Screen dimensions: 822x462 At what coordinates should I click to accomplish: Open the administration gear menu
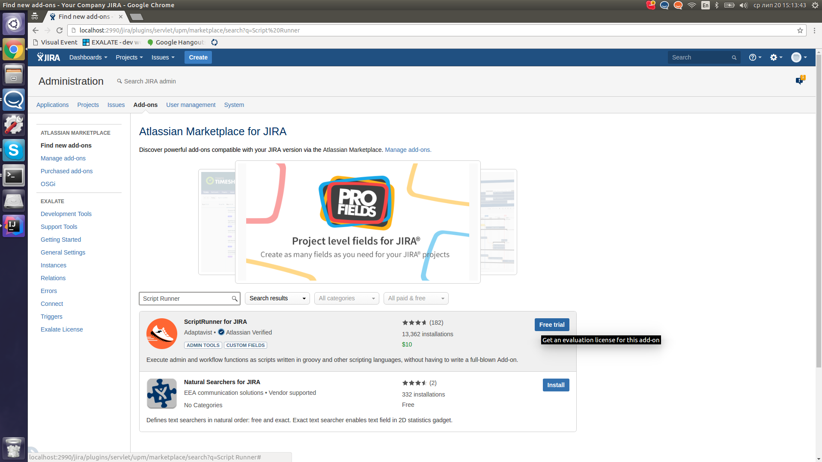[776, 57]
